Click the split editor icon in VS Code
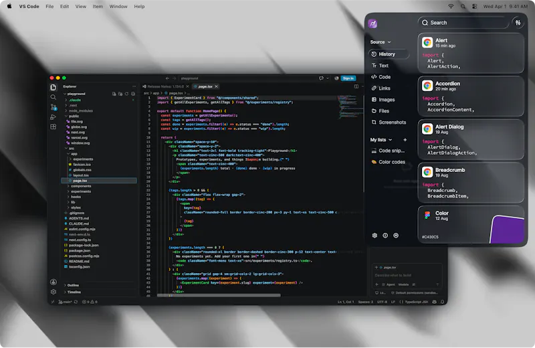Viewport: 535px width, 348px height. pos(356,86)
